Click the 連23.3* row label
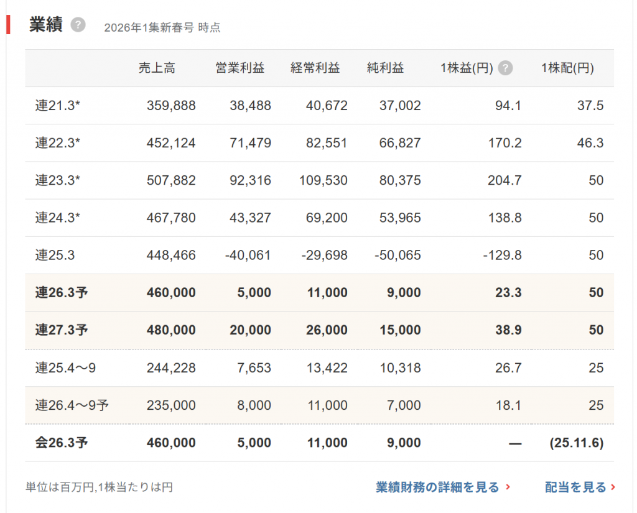Image resolution: width=637 pixels, height=513 pixels. (58, 180)
